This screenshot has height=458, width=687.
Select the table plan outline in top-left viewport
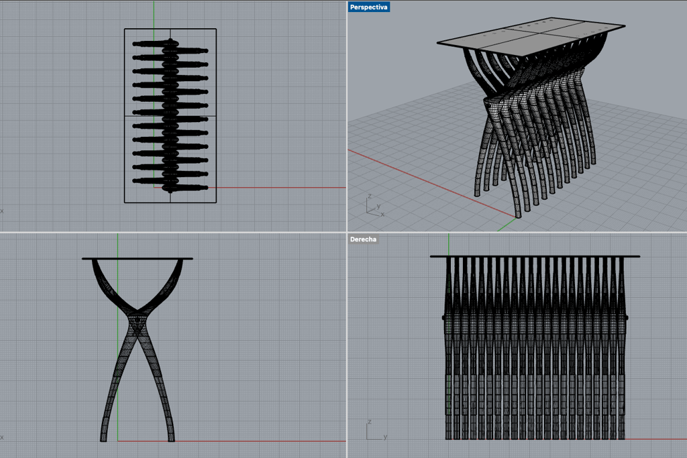(170, 115)
